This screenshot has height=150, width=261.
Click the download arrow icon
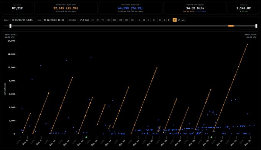click(x=164, y=20)
